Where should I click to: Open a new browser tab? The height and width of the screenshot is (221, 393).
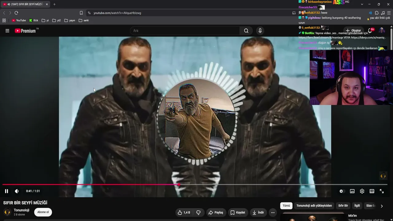tap(54, 4)
